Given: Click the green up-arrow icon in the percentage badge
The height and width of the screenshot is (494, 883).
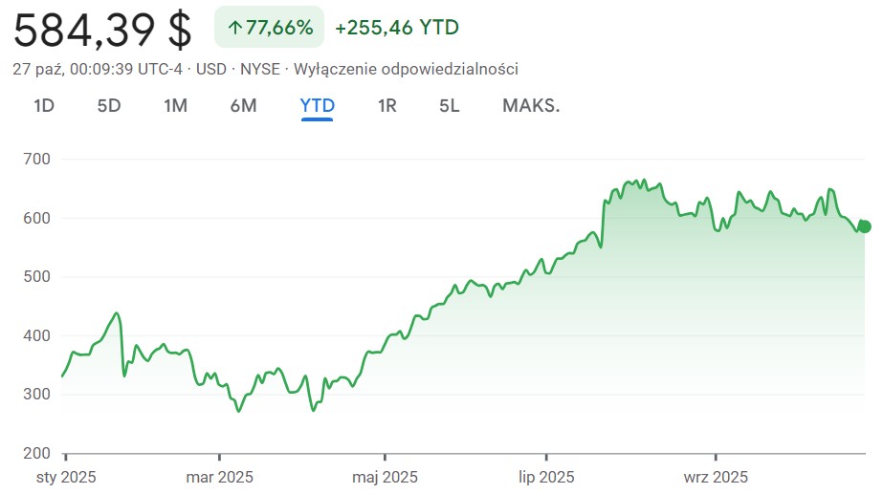Looking at the screenshot, I should (x=234, y=28).
